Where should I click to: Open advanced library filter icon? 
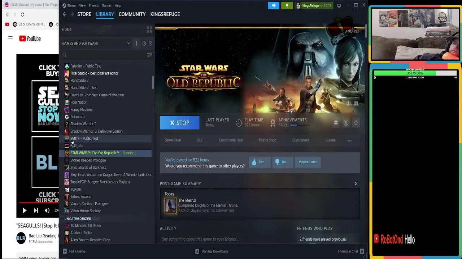pos(149,55)
